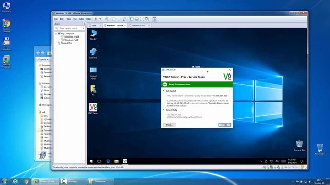
Task: Open the power options dropdown arrow beside Pause
Action: [x=100, y=19]
